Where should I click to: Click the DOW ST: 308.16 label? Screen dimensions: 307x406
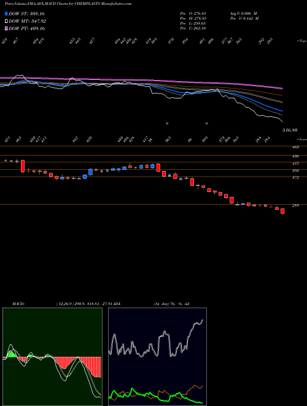27,14
